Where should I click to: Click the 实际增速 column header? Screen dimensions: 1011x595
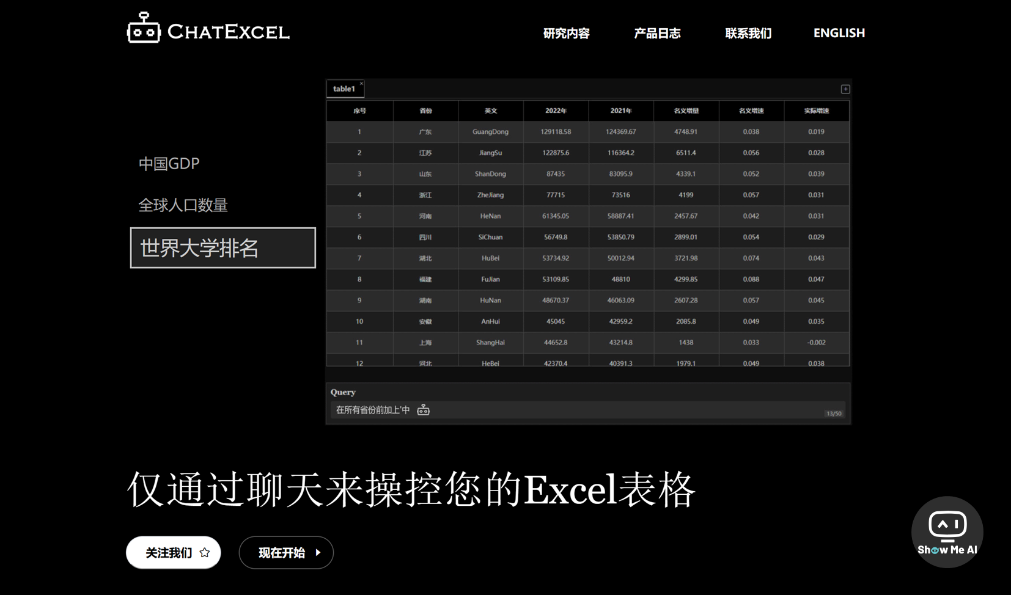(x=817, y=111)
